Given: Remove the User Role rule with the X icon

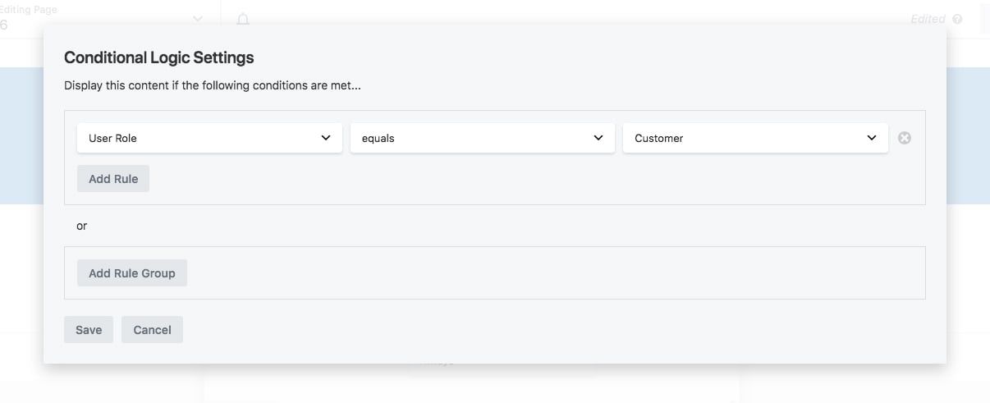Looking at the screenshot, I should pos(905,138).
